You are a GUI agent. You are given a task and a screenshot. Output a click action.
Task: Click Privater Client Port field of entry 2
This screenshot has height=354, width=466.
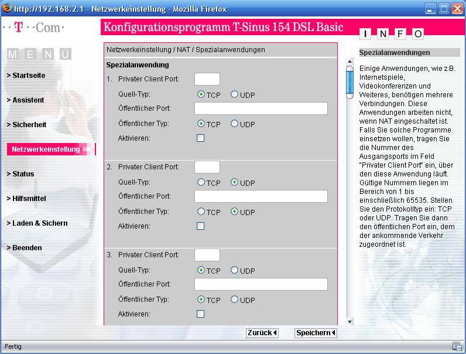pos(207,167)
